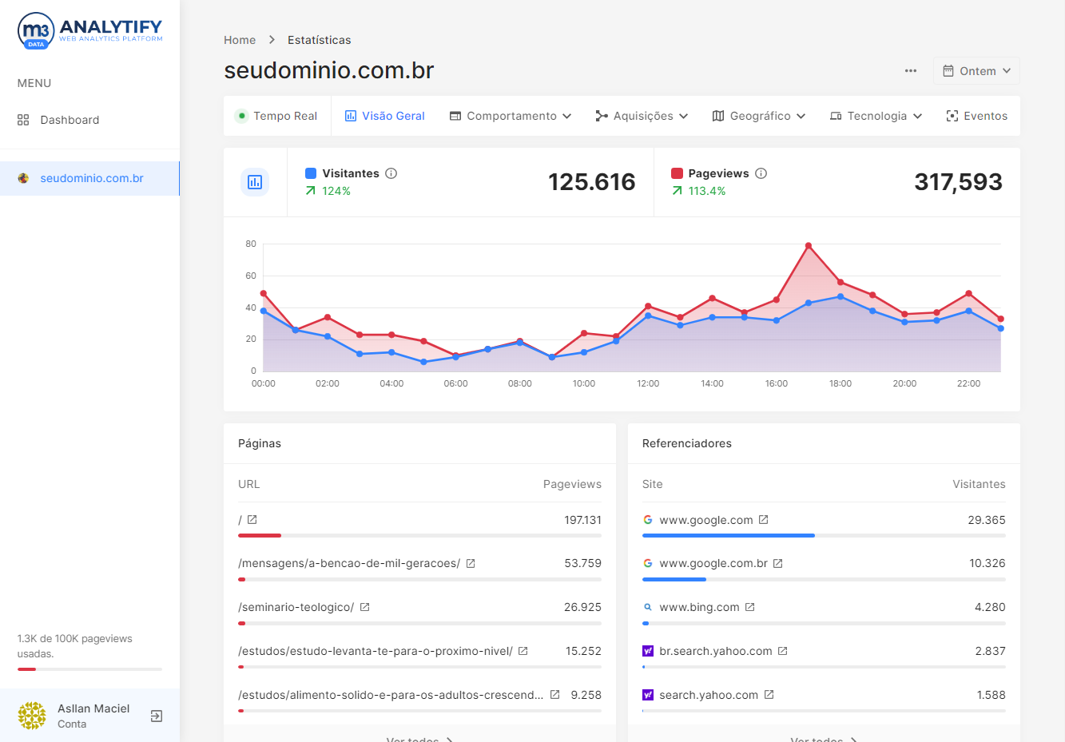Click info icon beside Visitantes

point(391,173)
